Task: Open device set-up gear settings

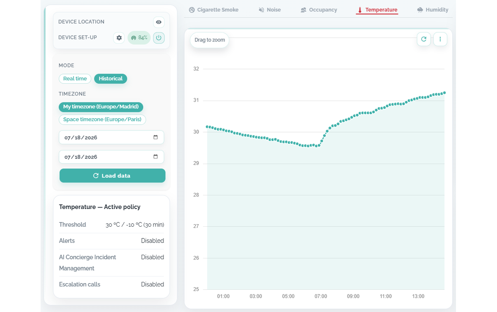Action: [x=119, y=38]
